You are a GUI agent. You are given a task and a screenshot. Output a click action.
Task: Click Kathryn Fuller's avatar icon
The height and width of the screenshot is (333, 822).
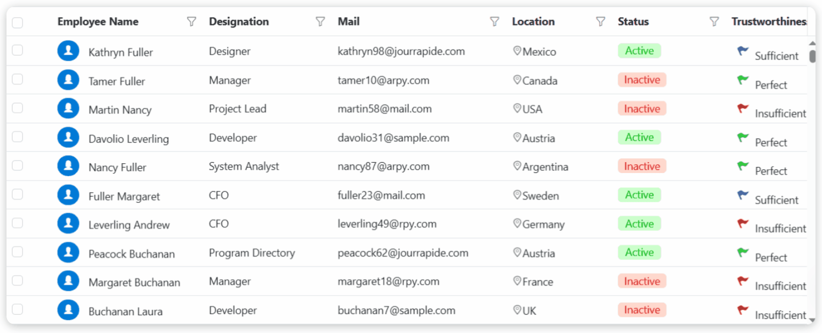(68, 51)
